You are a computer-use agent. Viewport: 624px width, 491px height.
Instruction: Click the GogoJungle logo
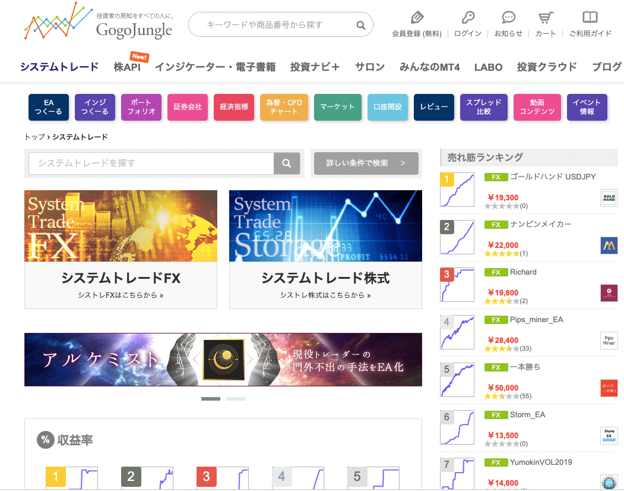pos(99,21)
